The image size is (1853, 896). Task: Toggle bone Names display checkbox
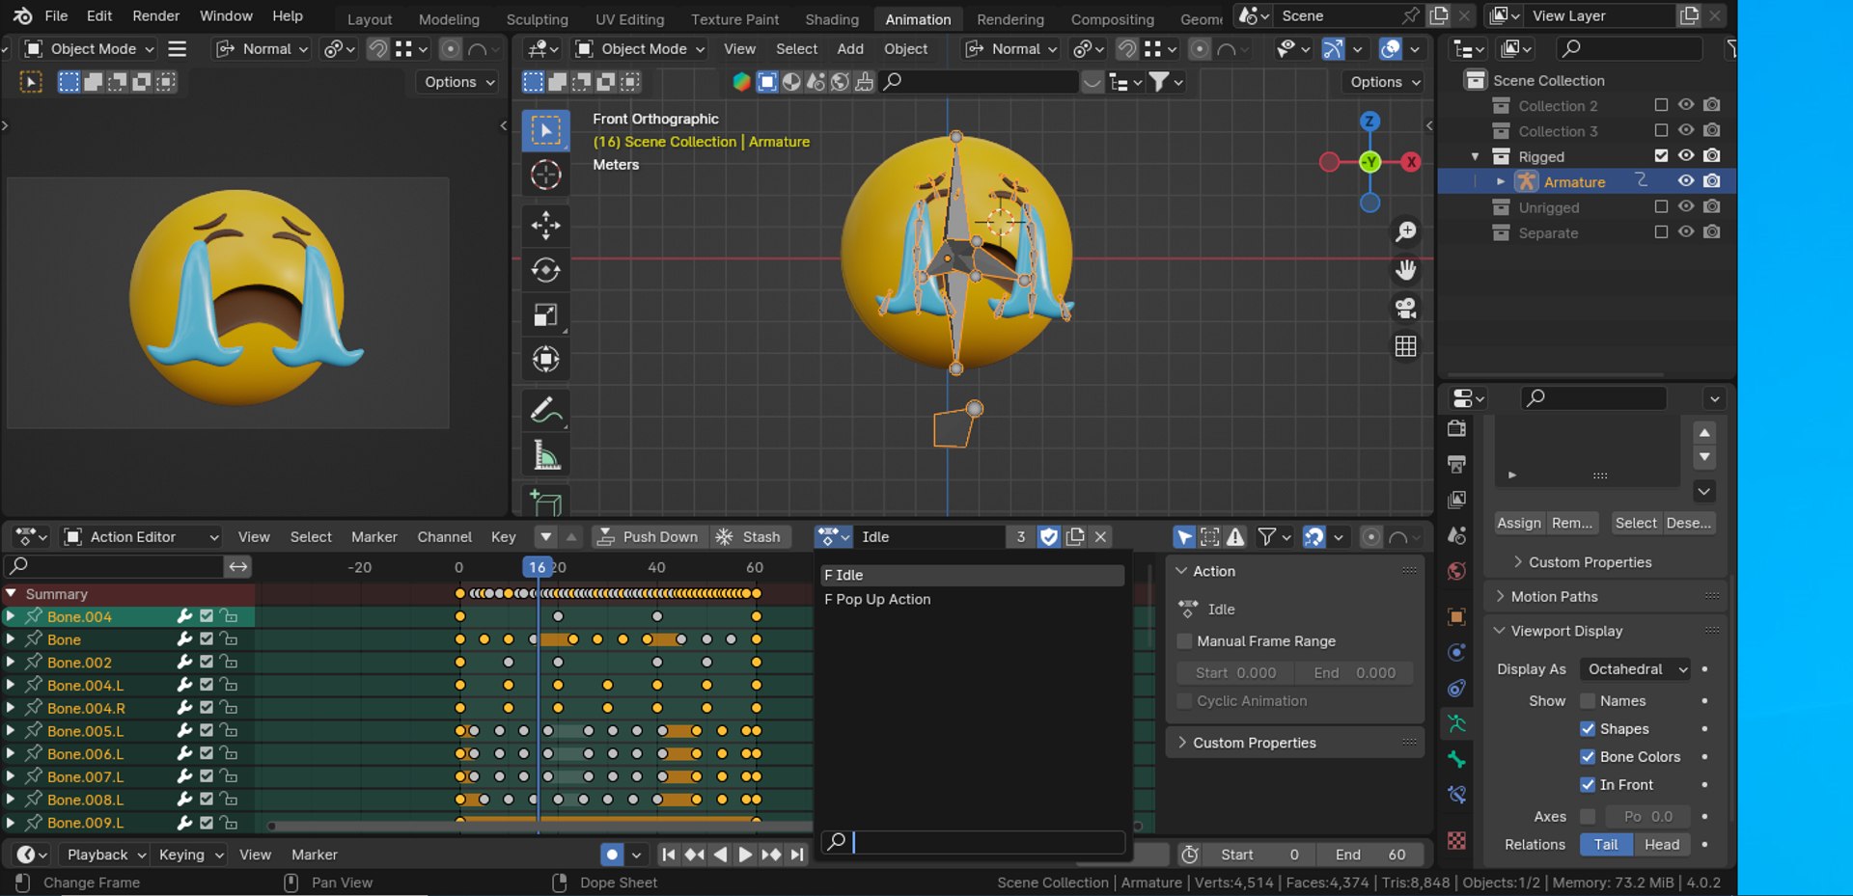pyautogui.click(x=1588, y=701)
